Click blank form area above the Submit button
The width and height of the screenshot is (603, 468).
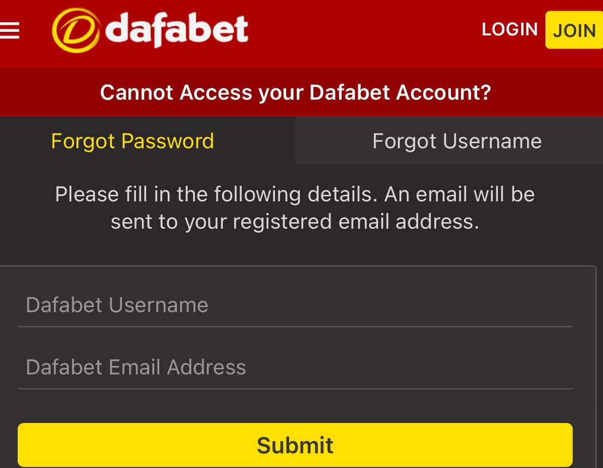pyautogui.click(x=295, y=406)
